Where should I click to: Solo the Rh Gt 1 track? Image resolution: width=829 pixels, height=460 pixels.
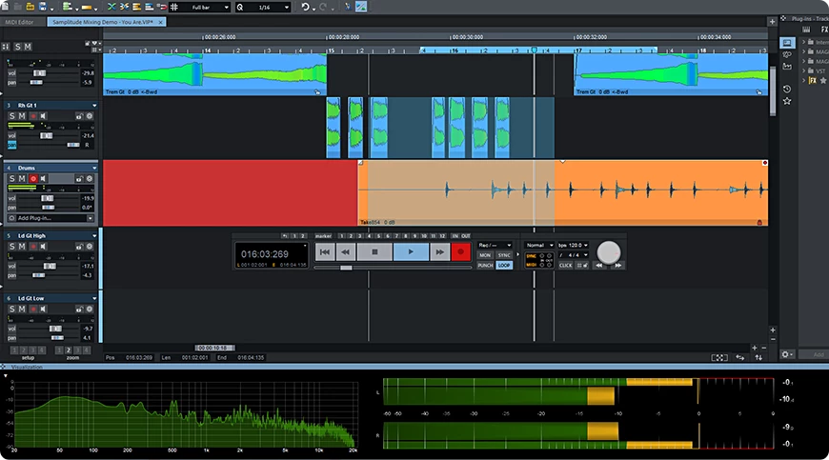pos(12,115)
